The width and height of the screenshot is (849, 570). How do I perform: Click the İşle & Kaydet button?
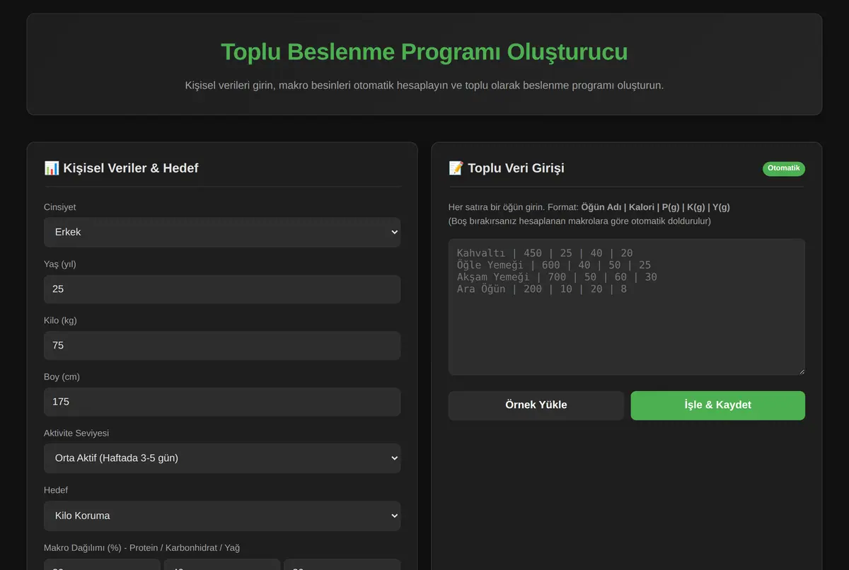[717, 405]
